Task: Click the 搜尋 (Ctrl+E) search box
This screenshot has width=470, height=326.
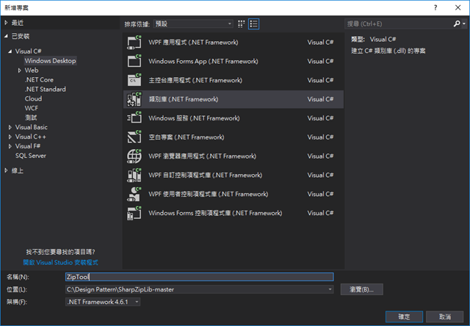Action: [x=399, y=23]
